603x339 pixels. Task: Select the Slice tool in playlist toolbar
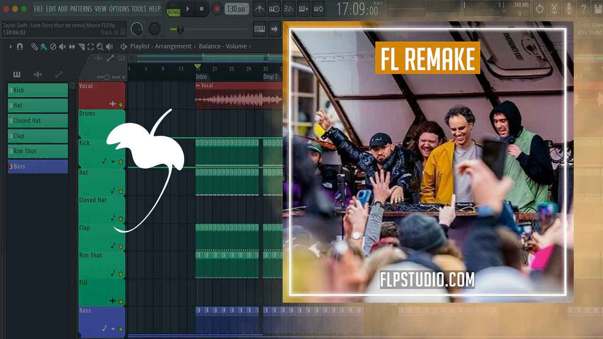pos(81,47)
